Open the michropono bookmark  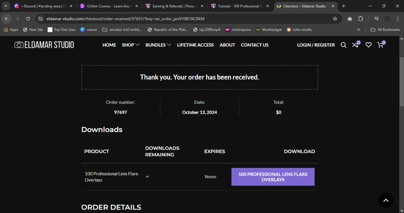[238, 30]
